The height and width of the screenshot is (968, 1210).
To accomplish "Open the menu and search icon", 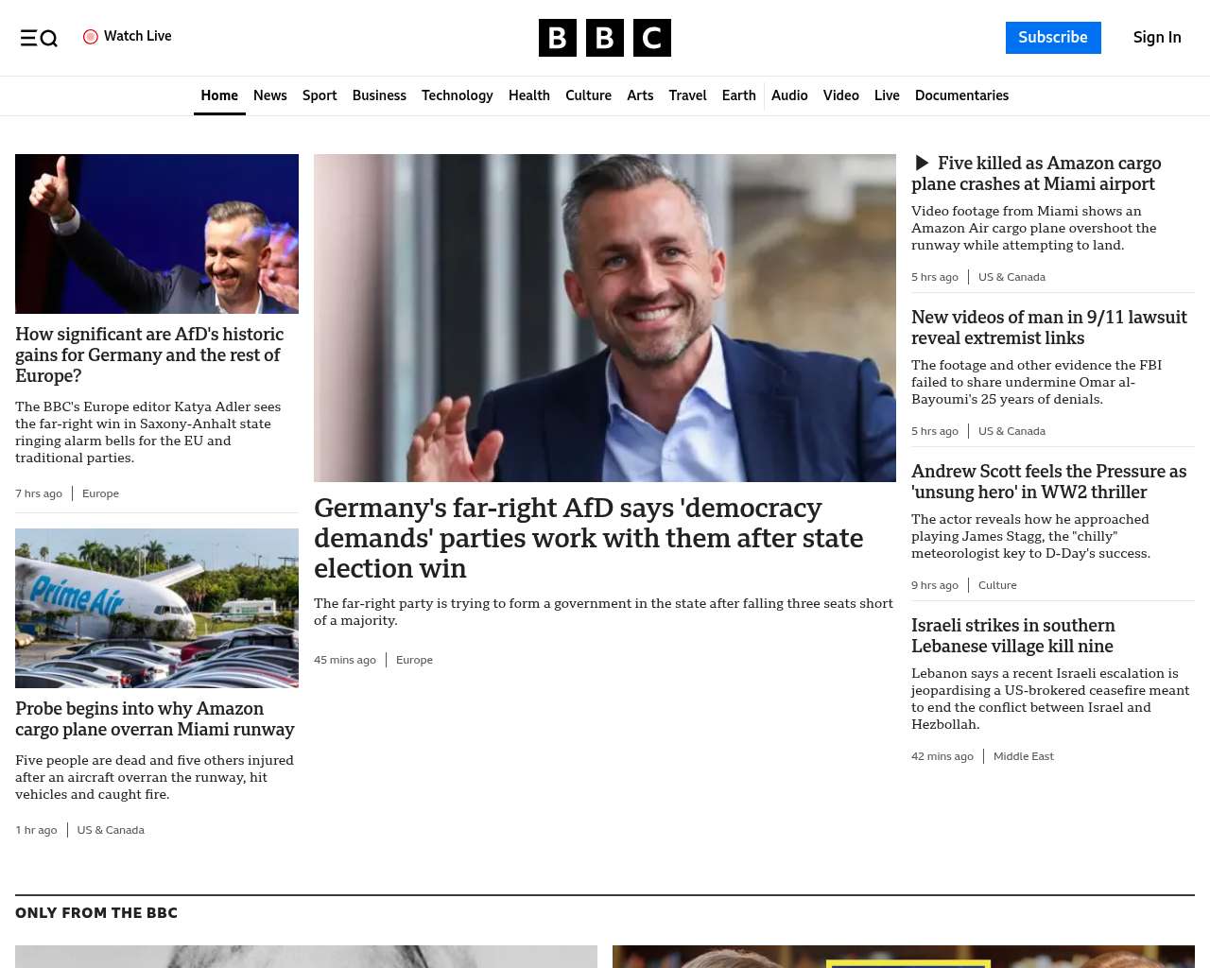I will 39,38.
